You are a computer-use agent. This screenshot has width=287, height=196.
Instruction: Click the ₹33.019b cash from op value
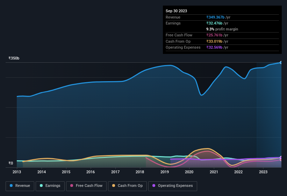tap(214, 41)
